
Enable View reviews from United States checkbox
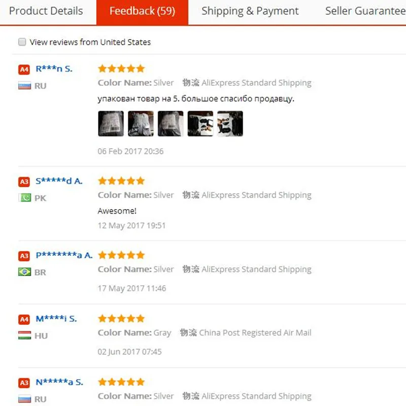coord(22,42)
